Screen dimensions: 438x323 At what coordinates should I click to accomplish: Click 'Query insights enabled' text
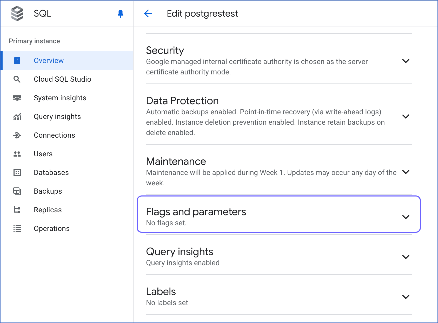pyautogui.click(x=183, y=263)
